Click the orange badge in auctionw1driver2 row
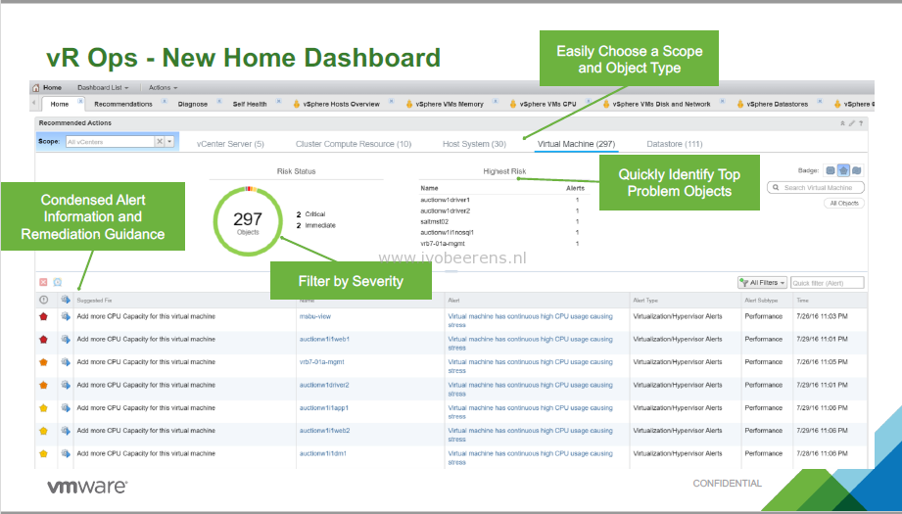 pos(44,385)
